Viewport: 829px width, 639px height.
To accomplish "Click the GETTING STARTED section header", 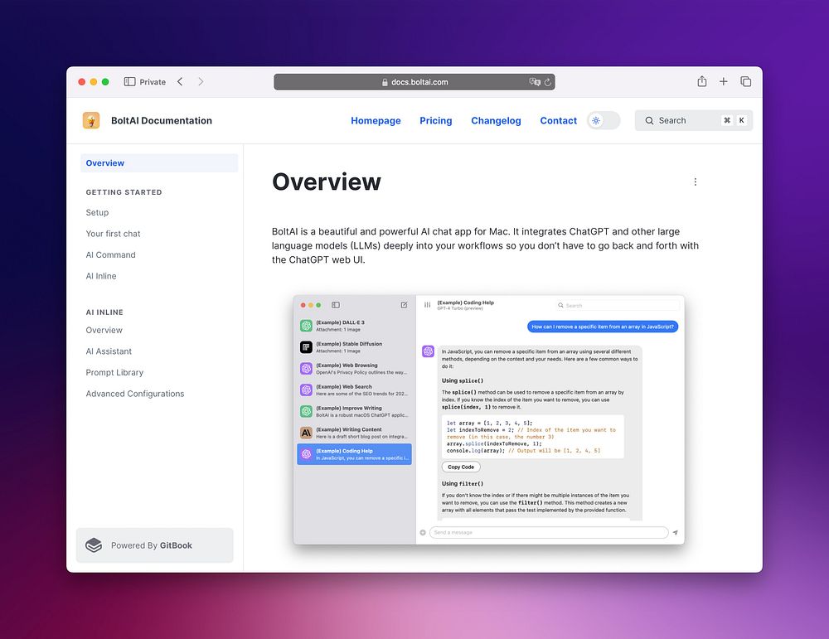I will coord(124,192).
